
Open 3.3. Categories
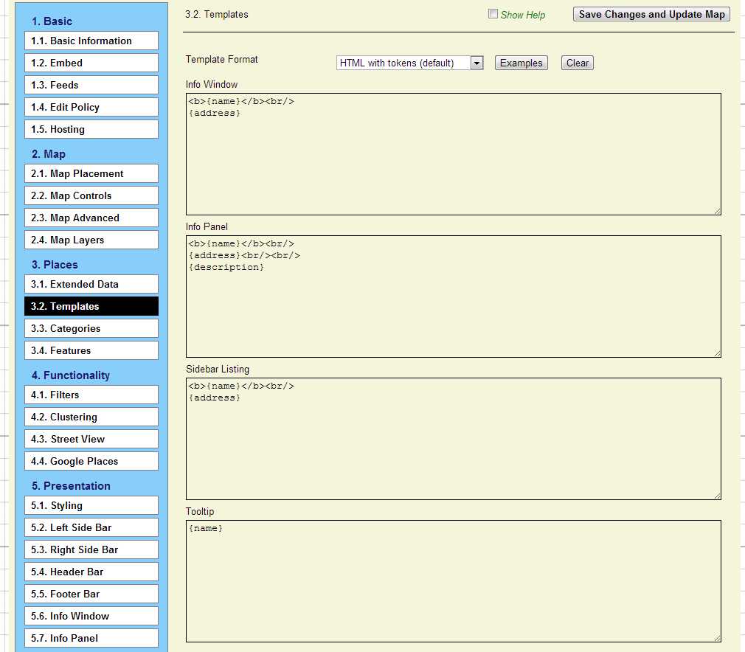point(91,328)
